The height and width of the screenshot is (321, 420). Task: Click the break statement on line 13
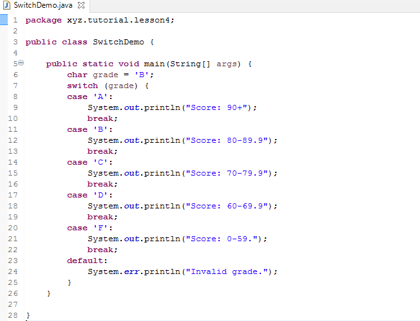point(102,151)
